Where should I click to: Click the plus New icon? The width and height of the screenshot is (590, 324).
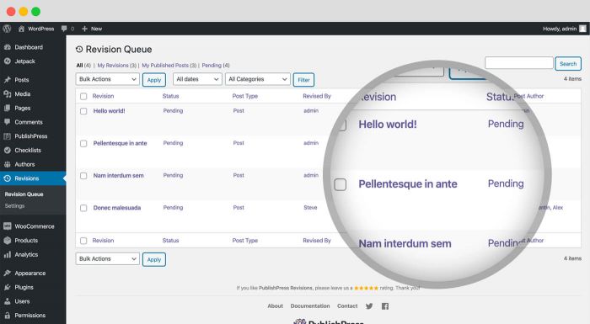(84, 29)
